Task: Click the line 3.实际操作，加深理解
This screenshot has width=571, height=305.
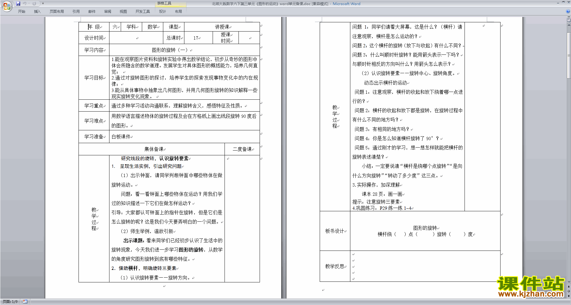Action: click(376, 185)
